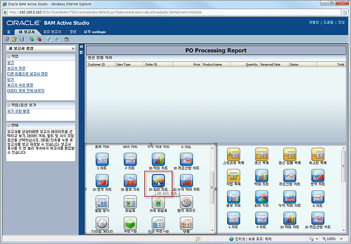
Task: Open the 정보 link in header
Action: pos(341,22)
